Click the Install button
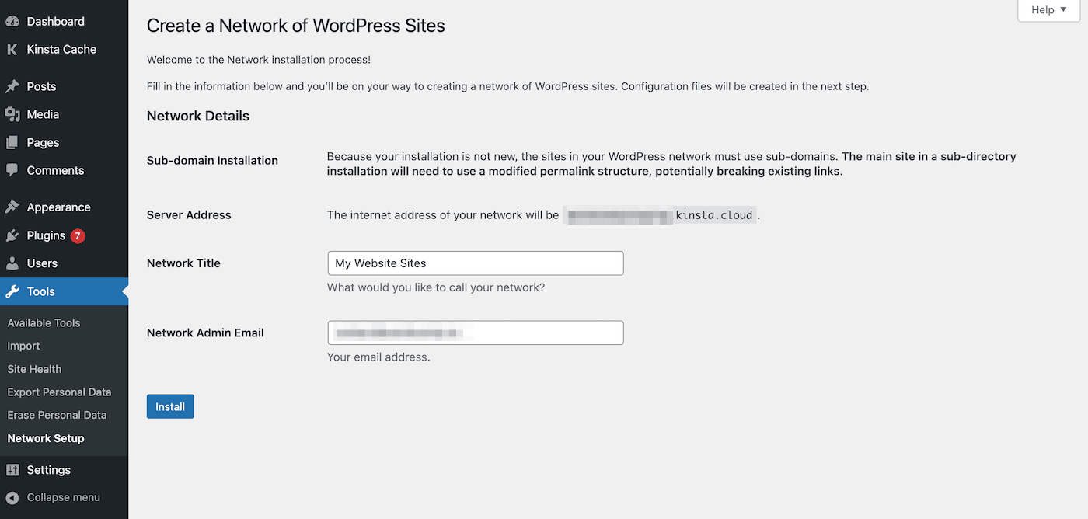The image size is (1088, 519). [169, 406]
